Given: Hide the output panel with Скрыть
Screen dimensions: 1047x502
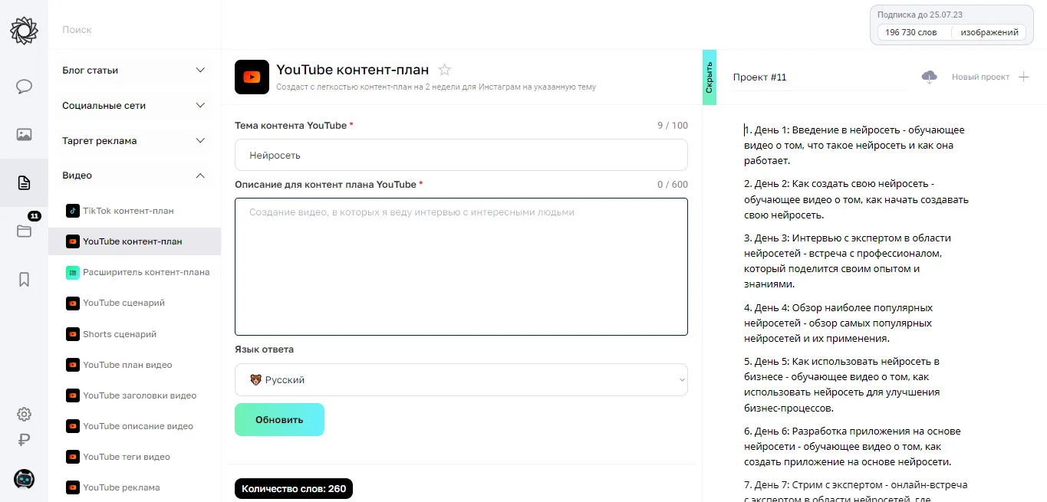Looking at the screenshot, I should tap(709, 77).
